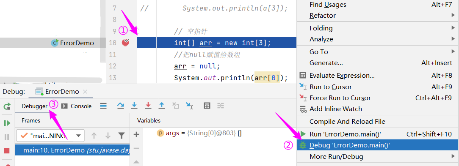
Task: Close the ErrorDemo debug session tab
Action: [x=85, y=92]
